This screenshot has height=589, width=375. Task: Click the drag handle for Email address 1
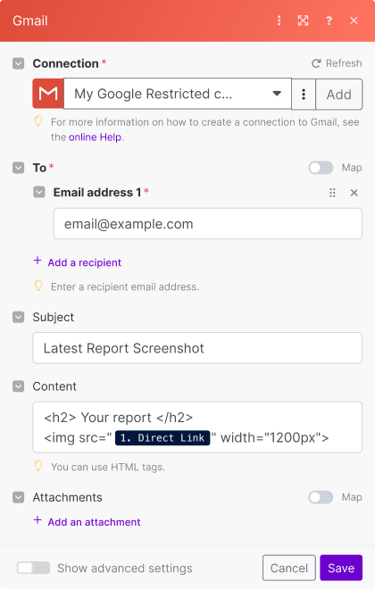(x=332, y=193)
